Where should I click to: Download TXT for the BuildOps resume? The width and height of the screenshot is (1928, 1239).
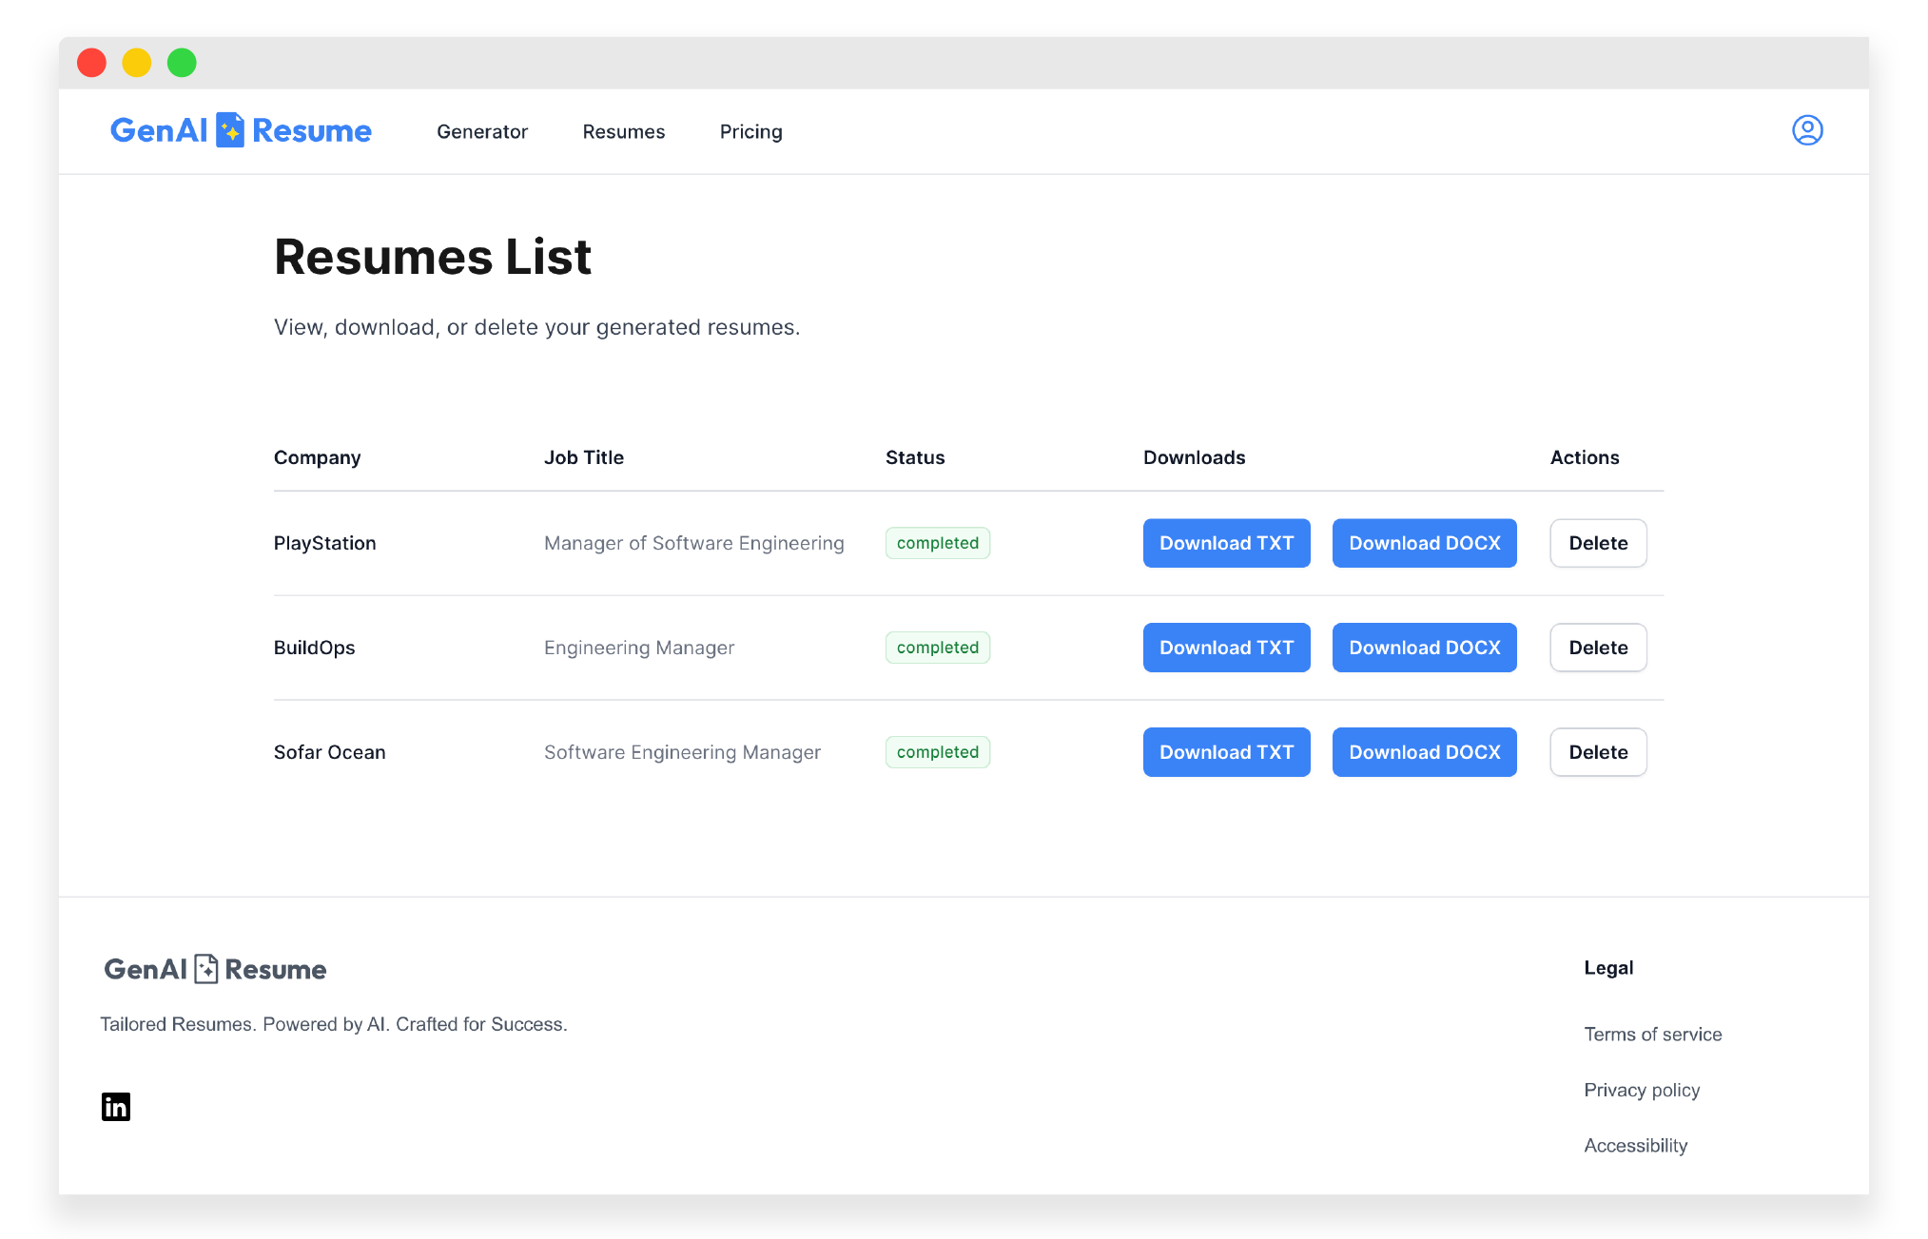coord(1225,648)
